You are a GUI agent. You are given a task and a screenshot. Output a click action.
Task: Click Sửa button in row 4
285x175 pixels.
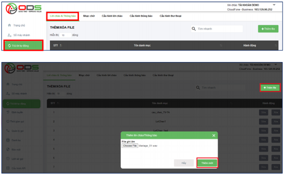(264, 139)
